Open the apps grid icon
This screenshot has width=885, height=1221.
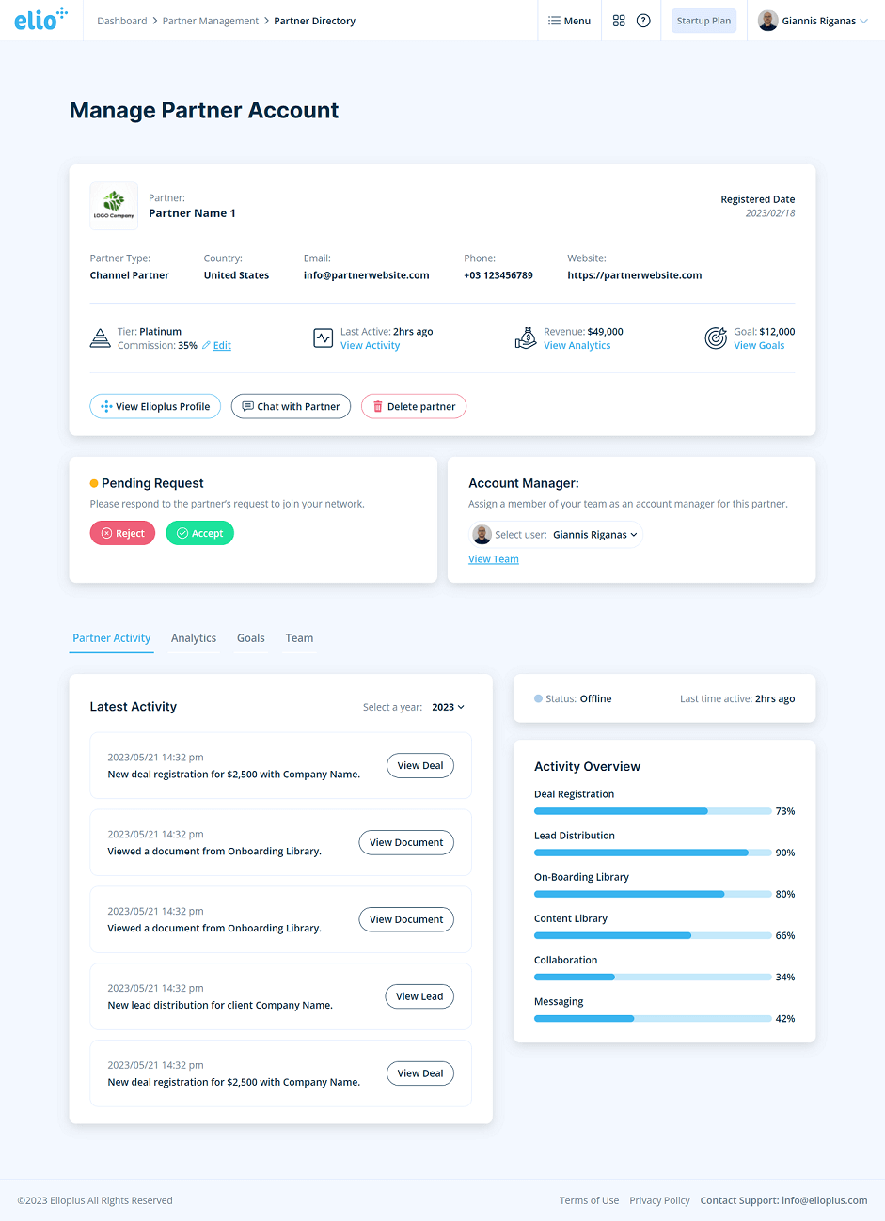click(619, 21)
